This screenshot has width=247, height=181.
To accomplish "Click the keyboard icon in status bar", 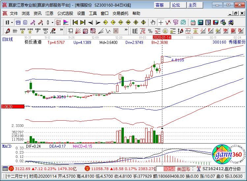I will click(x=5, y=169).
